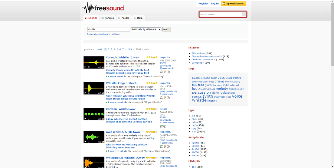Open the People tab
Screen dimensions: 334x168
point(124,18)
